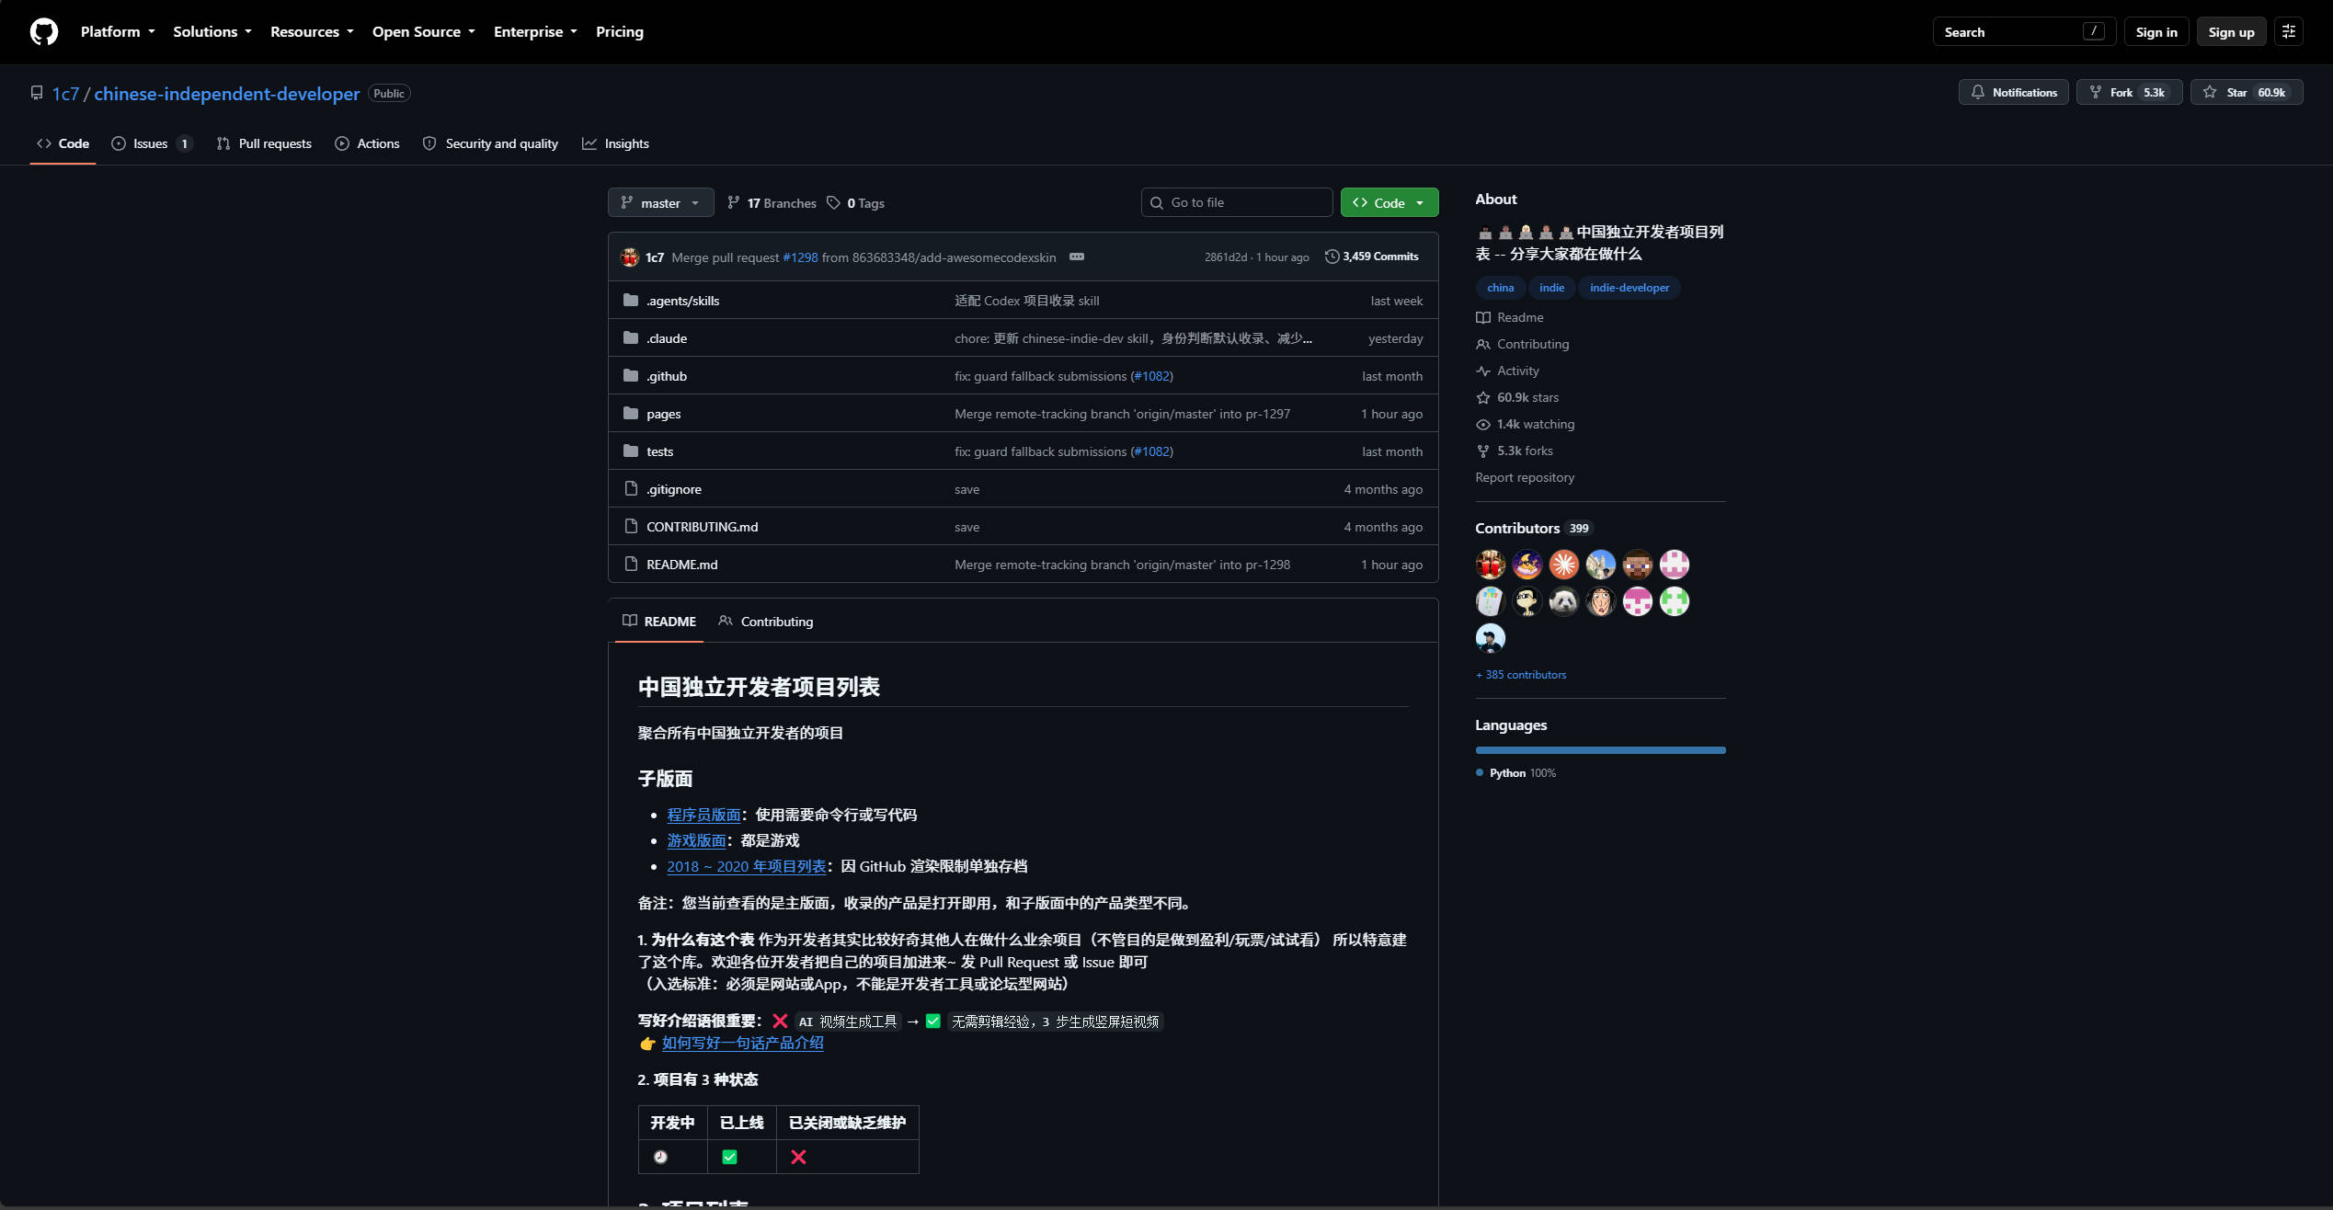Click the GitHub Octocat logo
The height and width of the screenshot is (1210, 2333).
pyautogui.click(x=44, y=31)
